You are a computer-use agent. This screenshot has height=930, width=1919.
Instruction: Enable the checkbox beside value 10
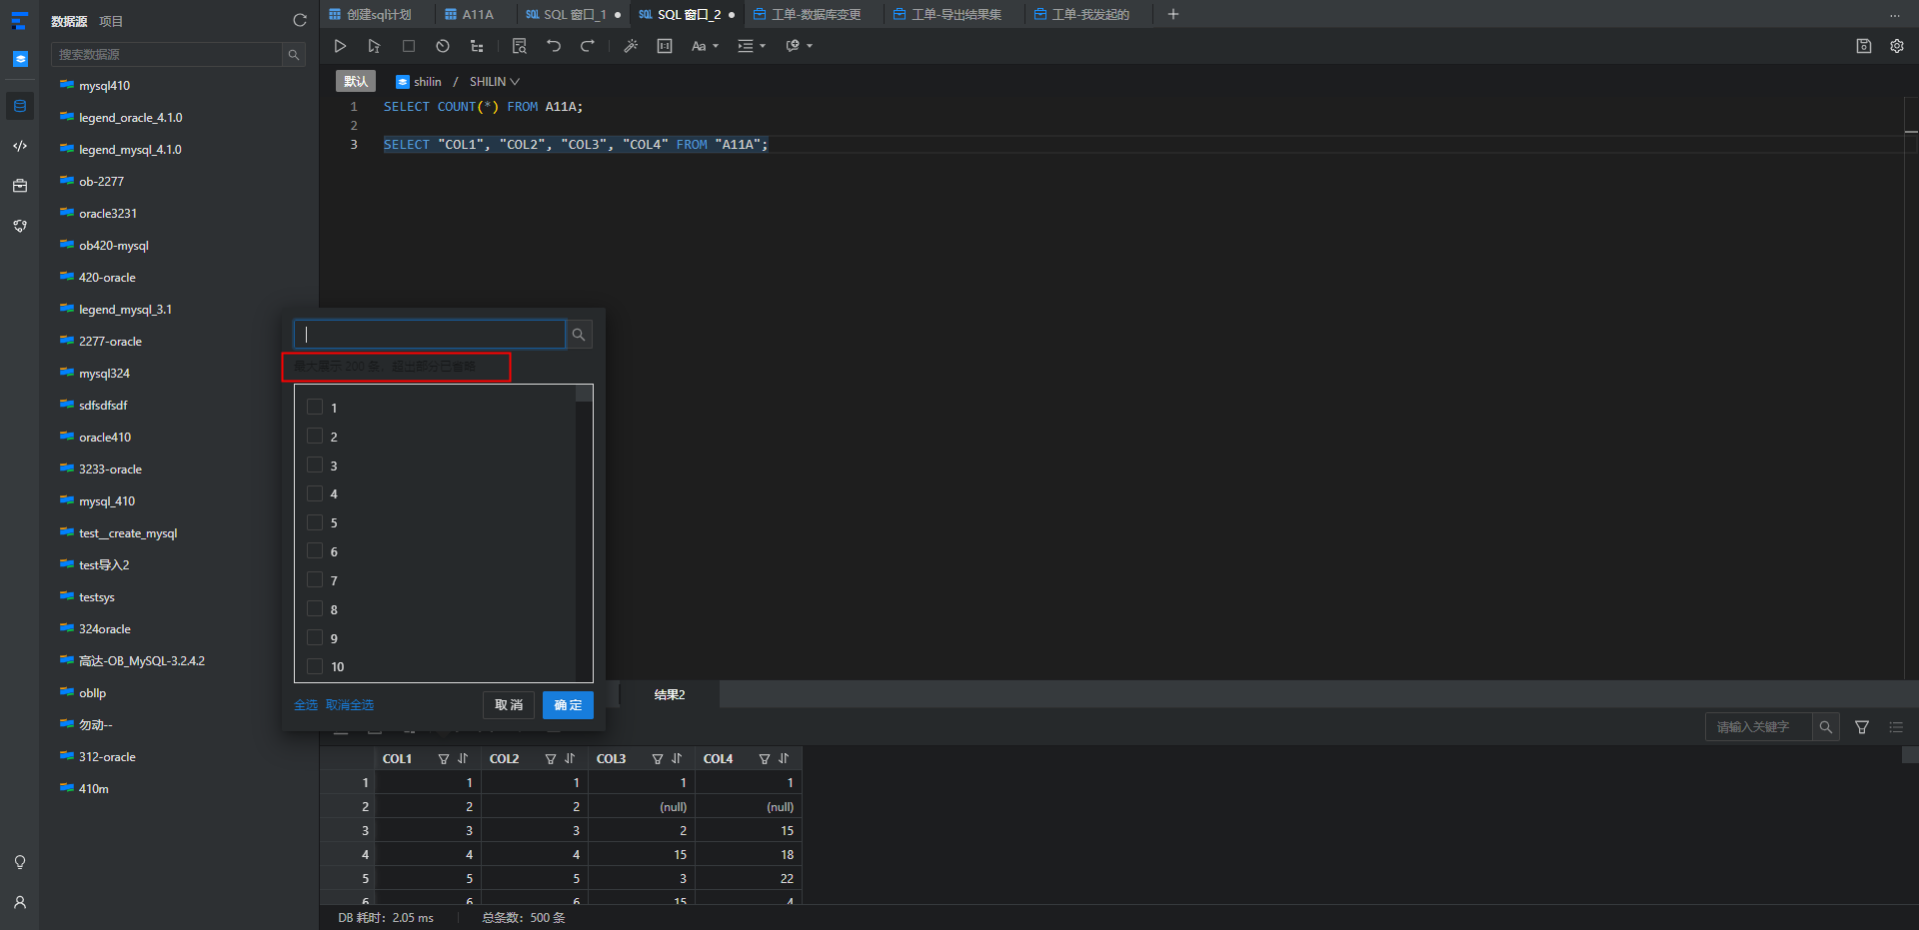click(x=312, y=666)
